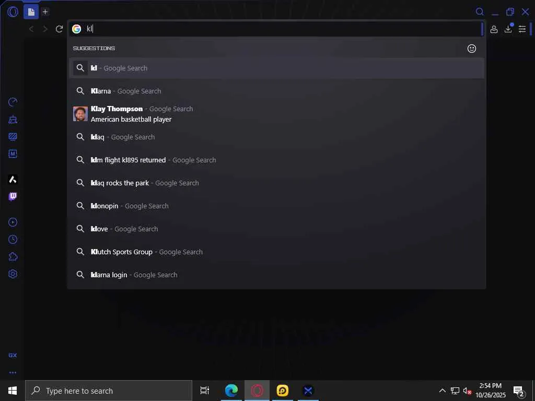Viewport: 535px width, 401px height.
Task: Click the Opera GX taskbar icon
Action: pyautogui.click(x=257, y=391)
